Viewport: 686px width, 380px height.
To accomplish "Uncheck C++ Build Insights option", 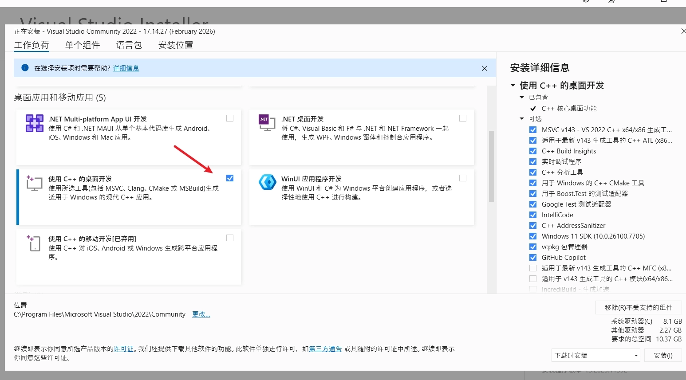I will (x=533, y=151).
